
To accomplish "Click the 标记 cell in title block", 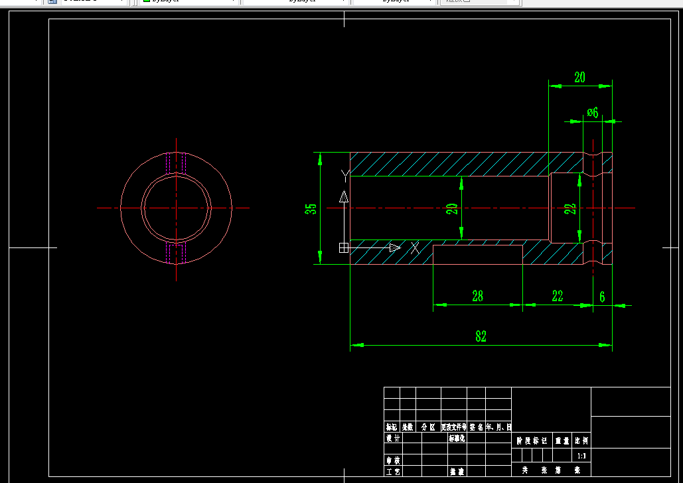I will coord(392,427).
